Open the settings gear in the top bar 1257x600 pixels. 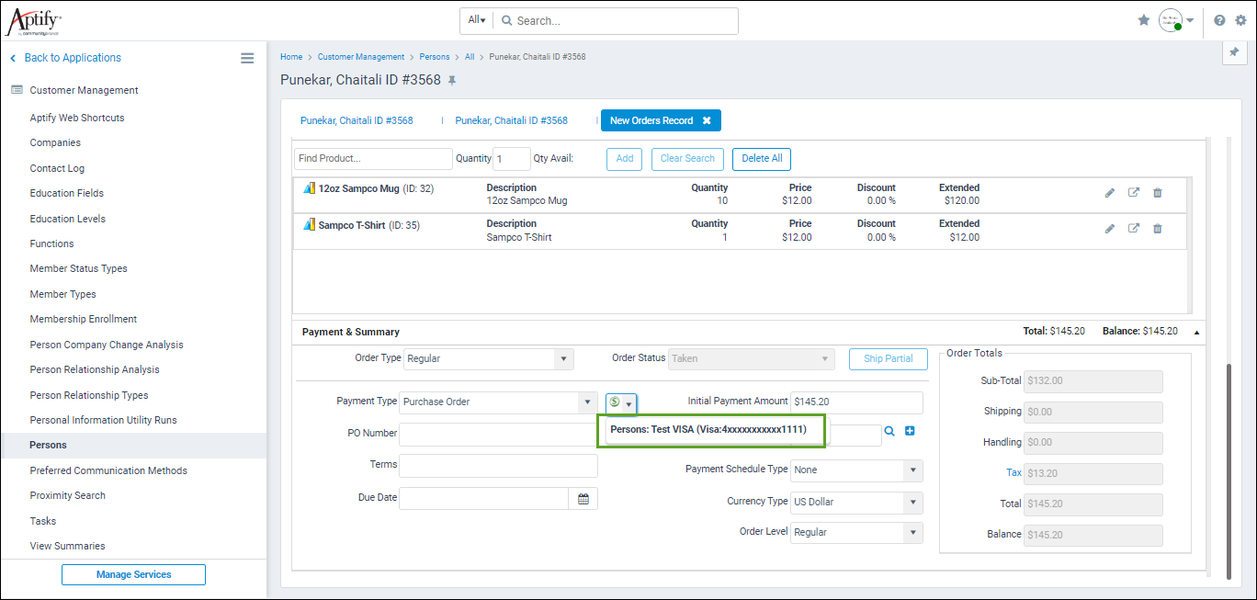[1240, 20]
